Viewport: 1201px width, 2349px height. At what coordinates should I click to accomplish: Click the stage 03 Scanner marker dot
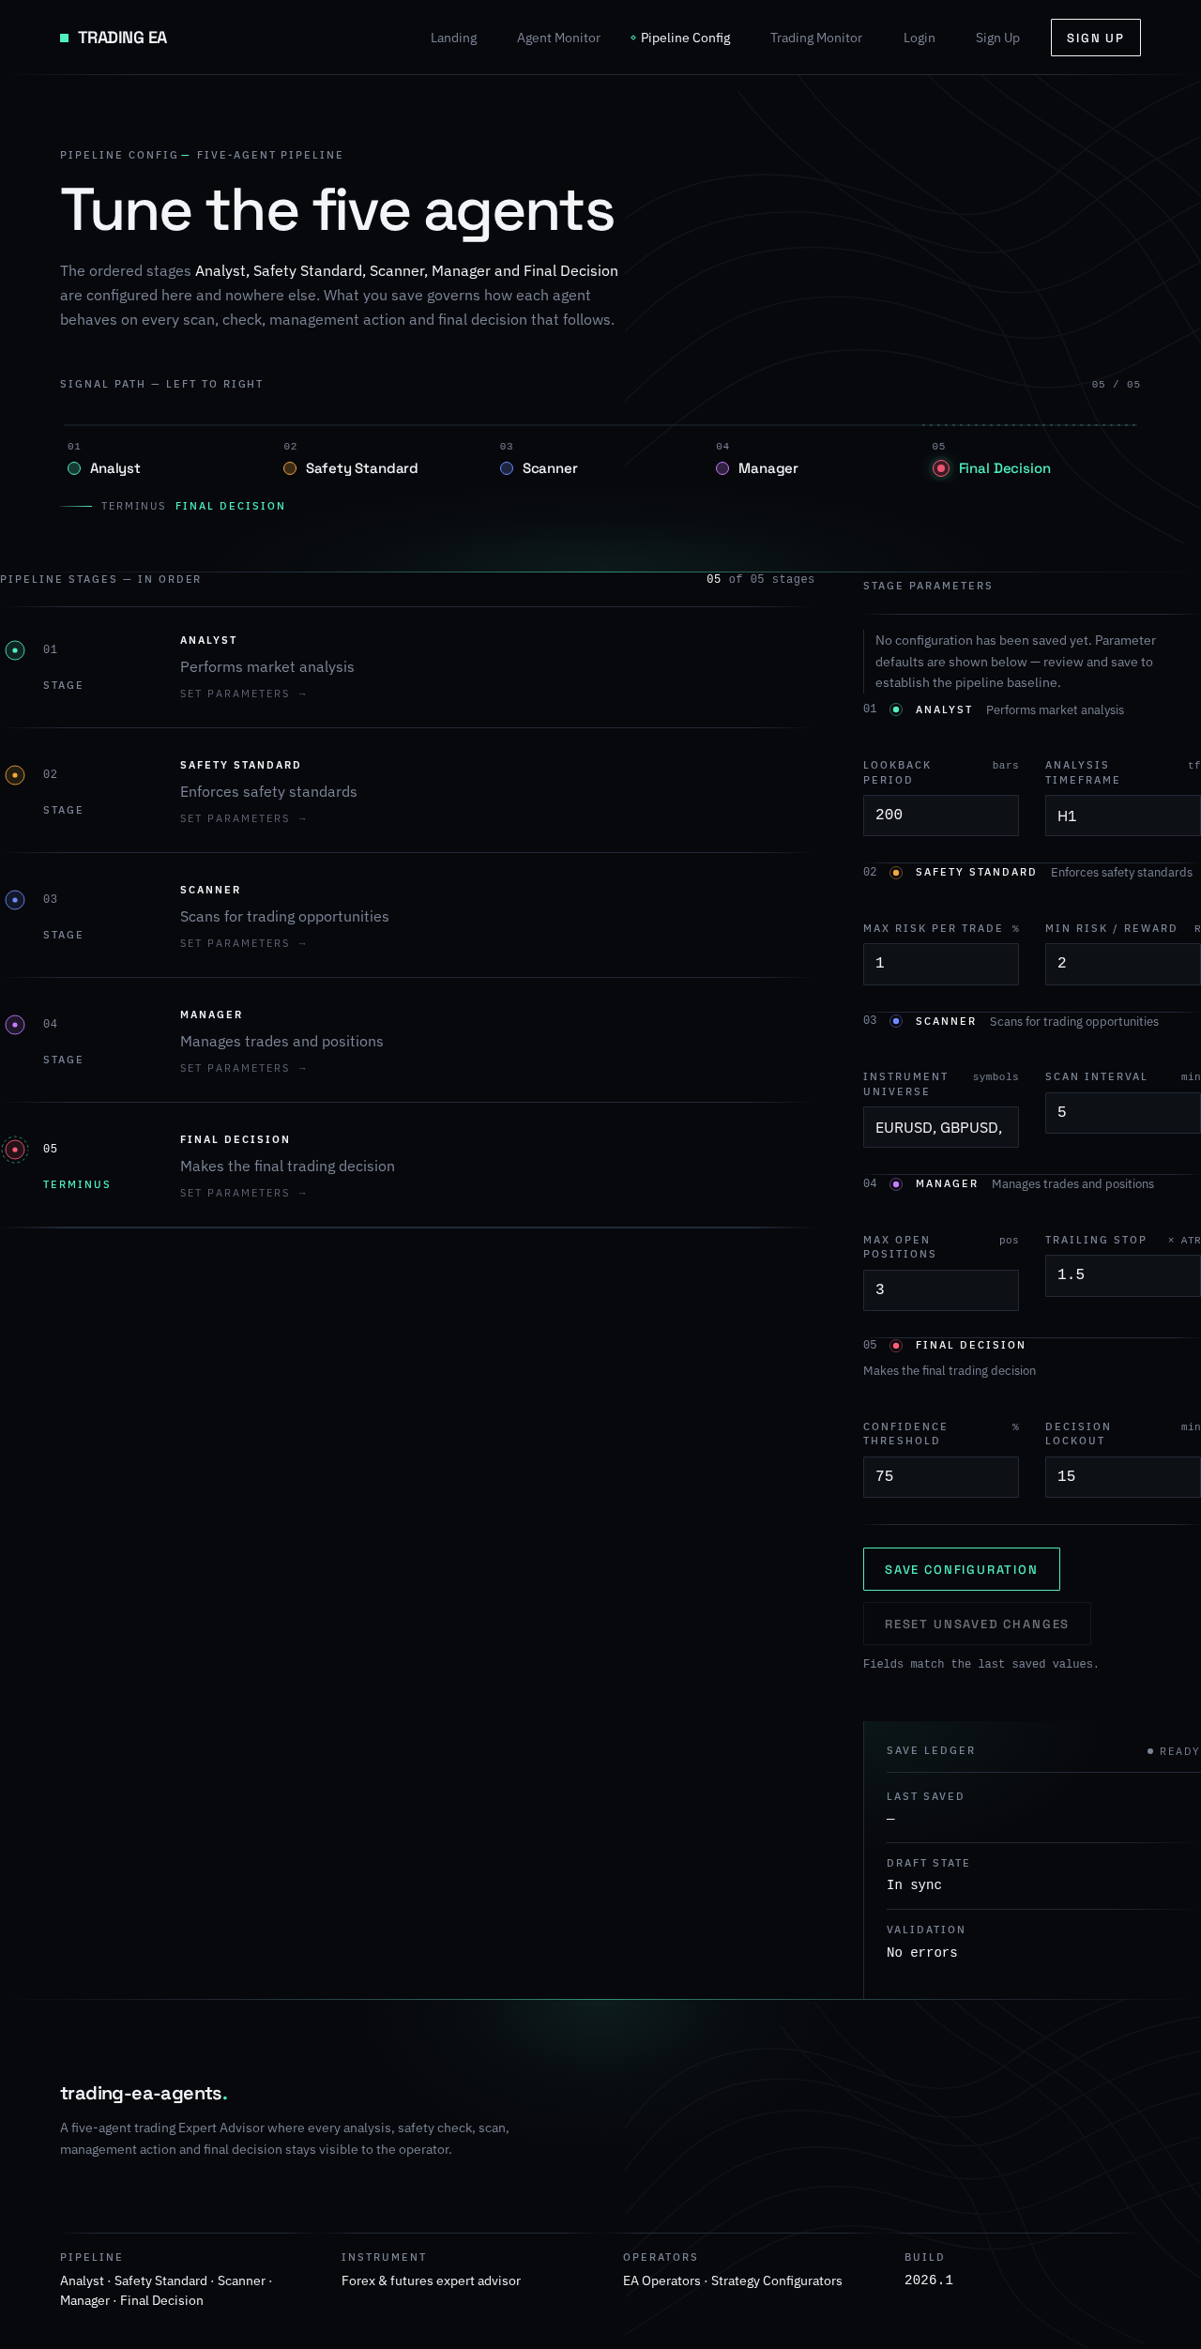point(15,900)
